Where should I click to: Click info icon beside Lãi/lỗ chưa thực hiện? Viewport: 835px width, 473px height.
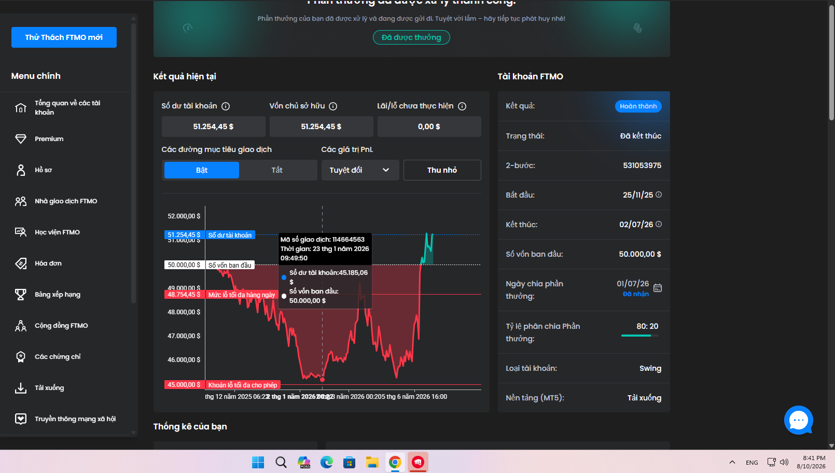click(462, 106)
